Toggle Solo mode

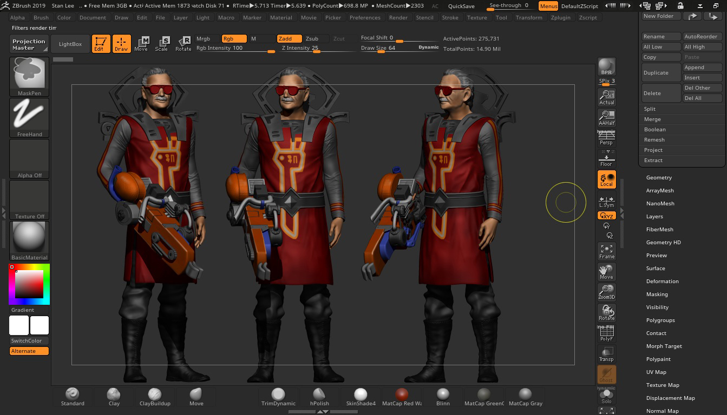tap(606, 396)
